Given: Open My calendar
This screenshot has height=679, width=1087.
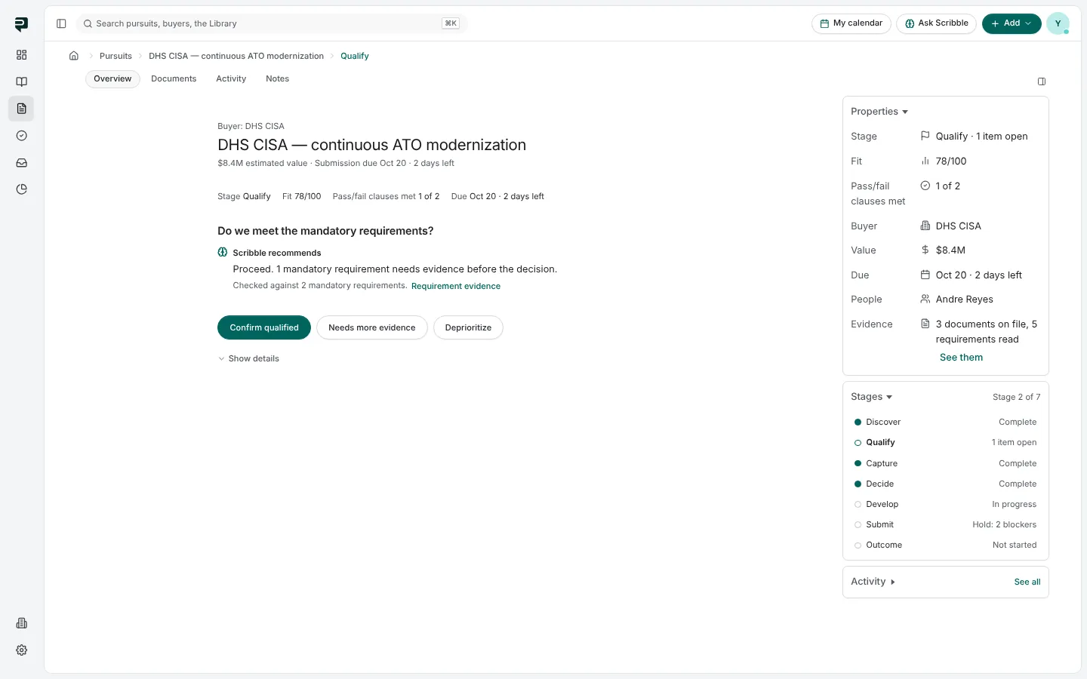Looking at the screenshot, I should click(851, 23).
